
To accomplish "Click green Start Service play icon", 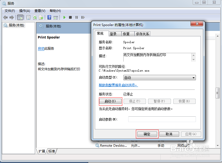I will click(64, 17).
